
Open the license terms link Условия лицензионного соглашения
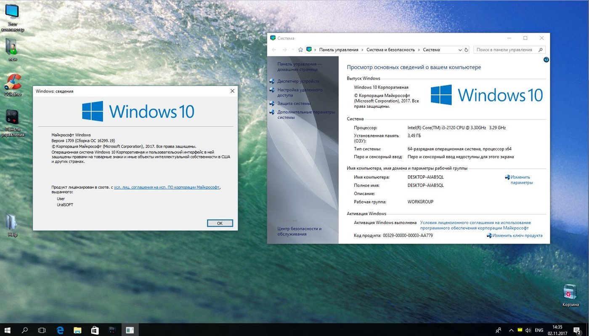point(475,225)
